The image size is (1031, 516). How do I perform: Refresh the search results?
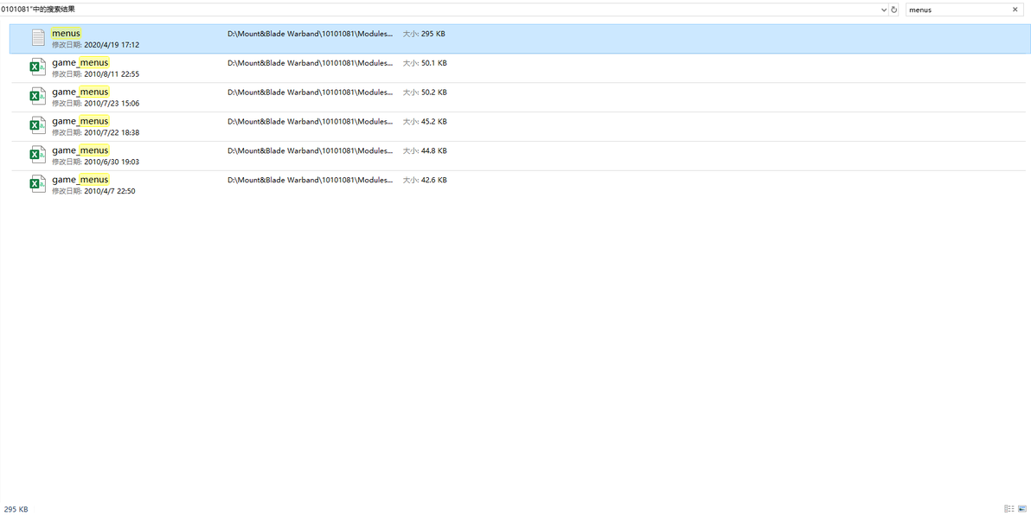tap(893, 10)
